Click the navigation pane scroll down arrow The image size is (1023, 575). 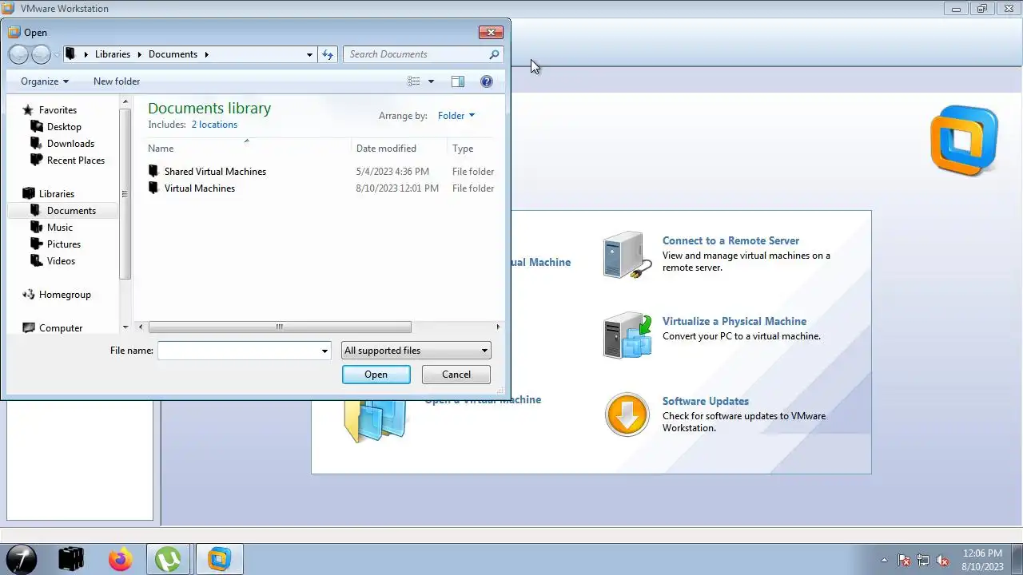pos(125,327)
